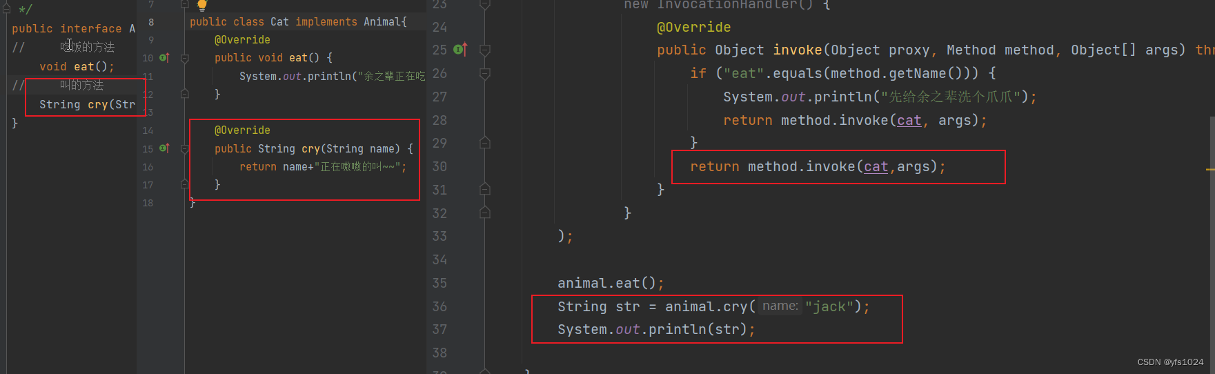The image size is (1215, 374).
Task: Click 'public String cry(String name) {' line
Action: click(314, 149)
